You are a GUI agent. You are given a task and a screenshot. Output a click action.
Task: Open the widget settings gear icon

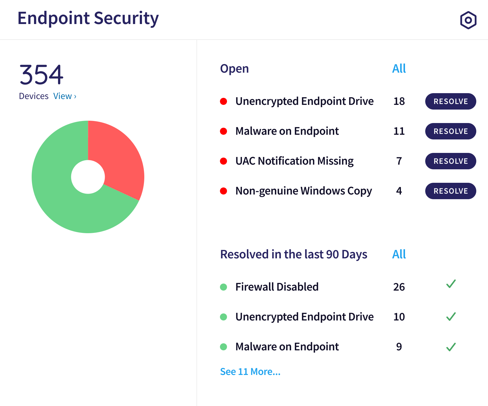tap(468, 20)
